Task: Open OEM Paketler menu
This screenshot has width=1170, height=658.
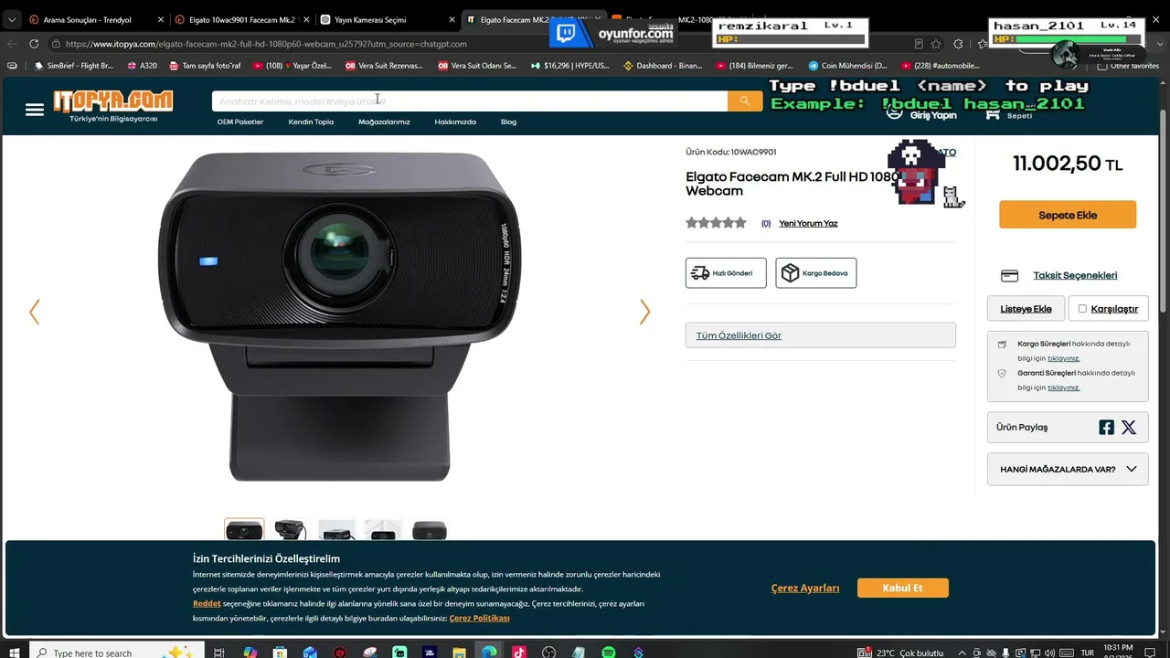Action: click(x=240, y=122)
